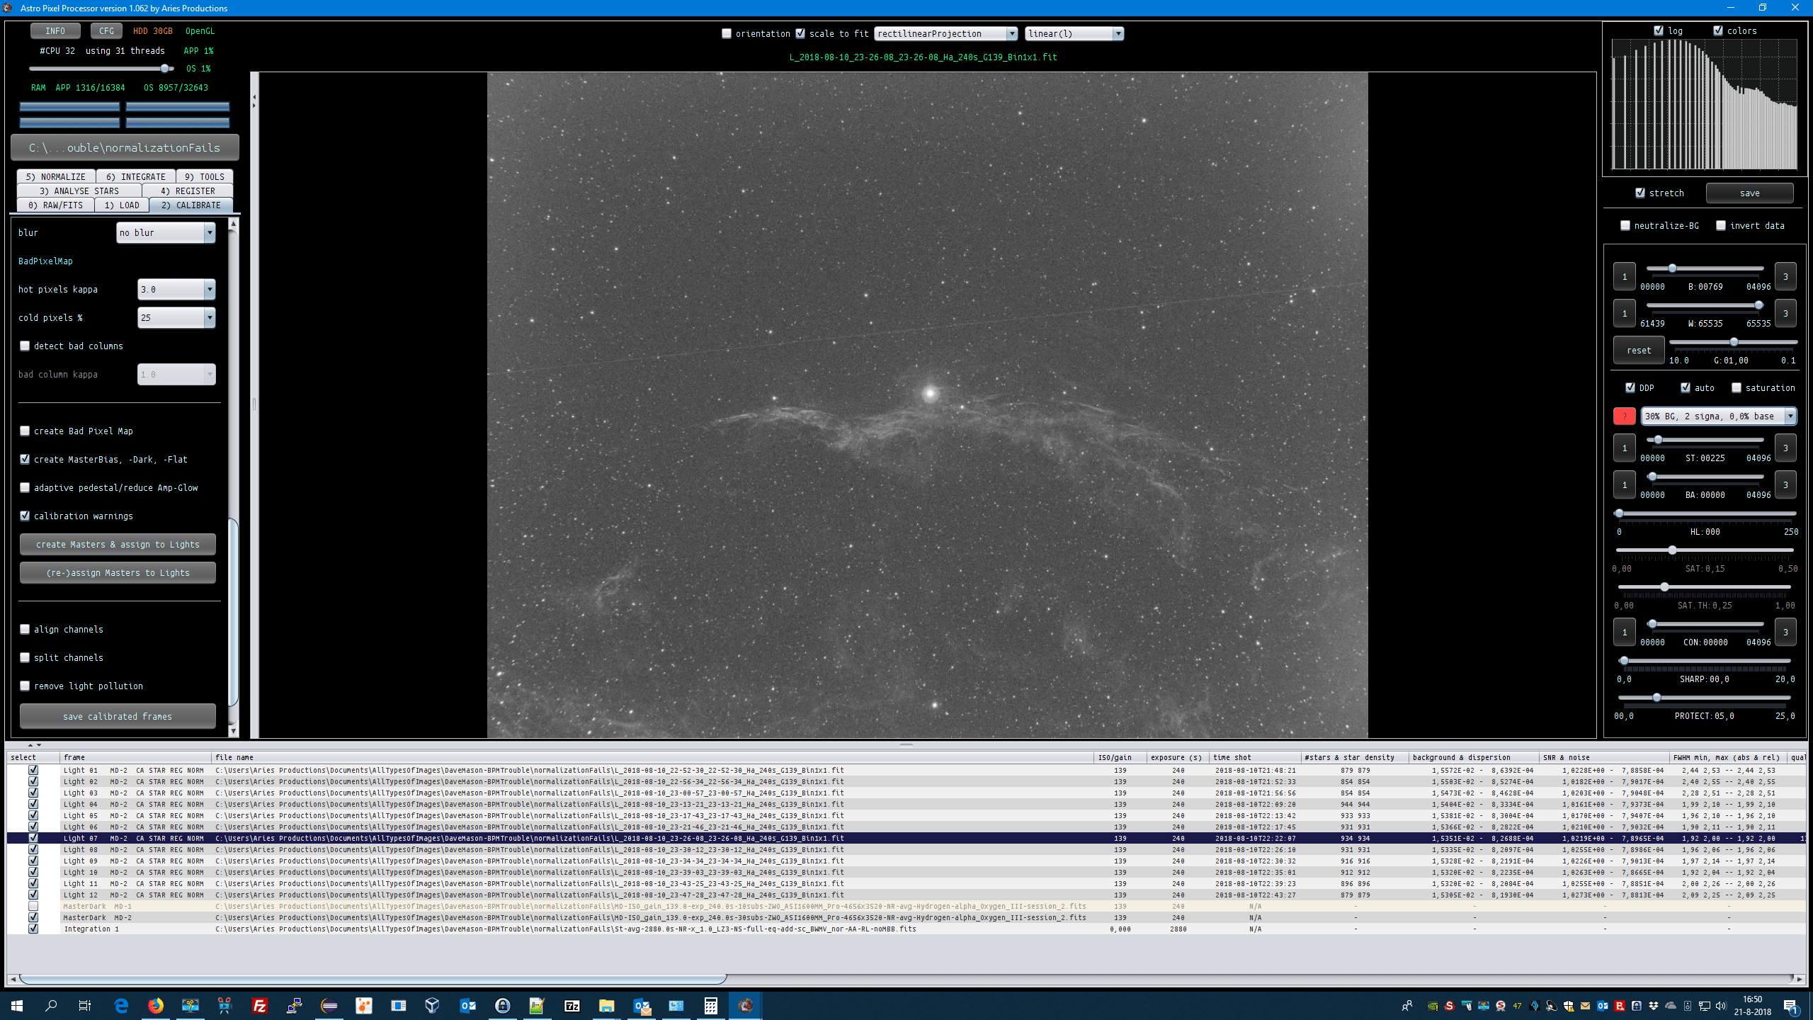Click the red question mark DDP help icon
Screen dimensions: 1813x1020
pos(1624,416)
